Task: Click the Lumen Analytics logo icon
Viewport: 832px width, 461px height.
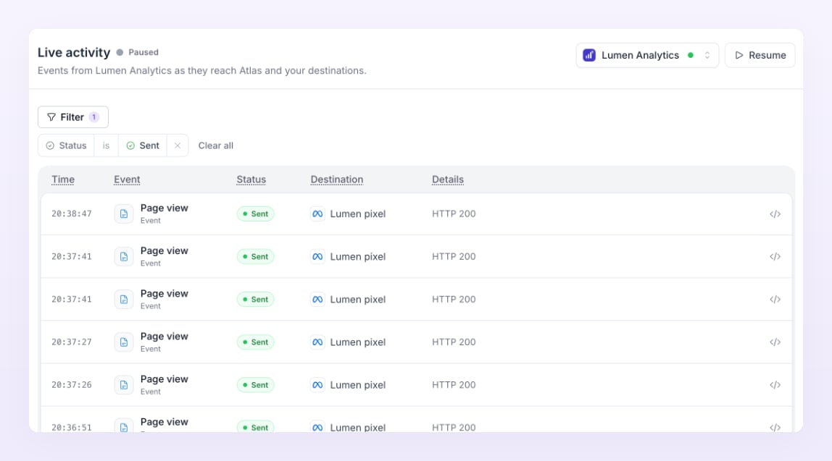Action: point(589,55)
